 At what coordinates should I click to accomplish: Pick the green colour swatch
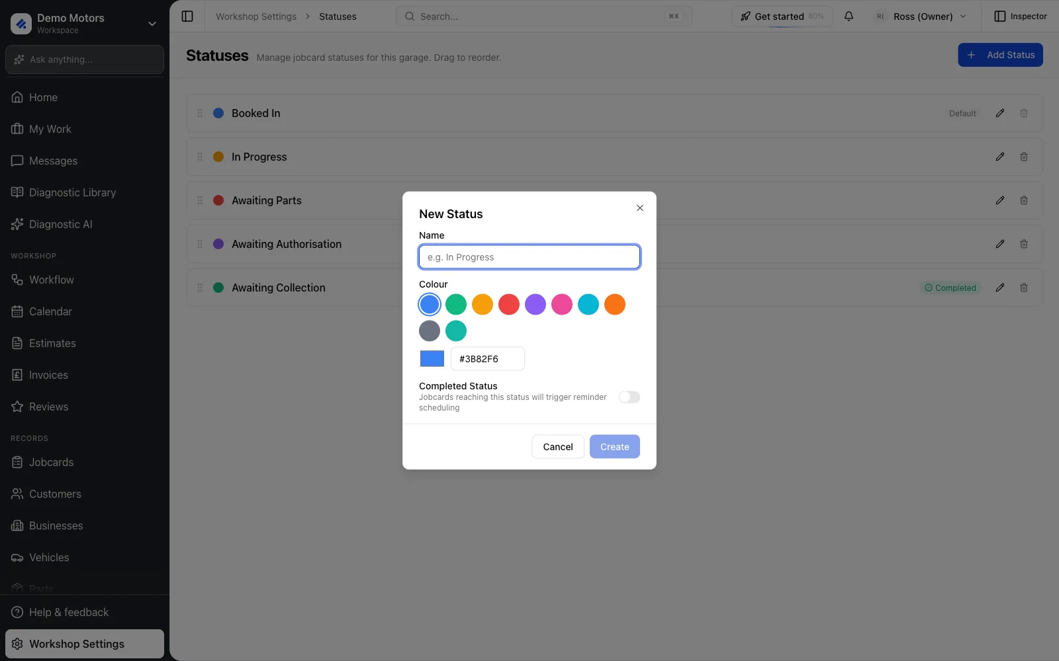(x=456, y=304)
